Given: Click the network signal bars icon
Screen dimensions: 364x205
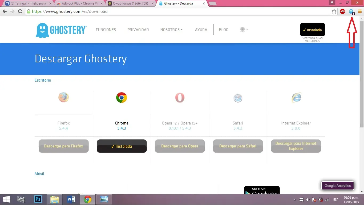Looking at the screenshot, I should [x=327, y=200].
